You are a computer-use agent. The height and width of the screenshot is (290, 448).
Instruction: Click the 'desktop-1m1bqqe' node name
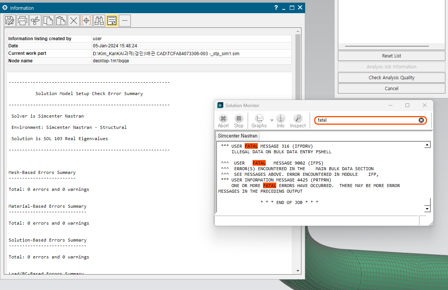(111, 61)
